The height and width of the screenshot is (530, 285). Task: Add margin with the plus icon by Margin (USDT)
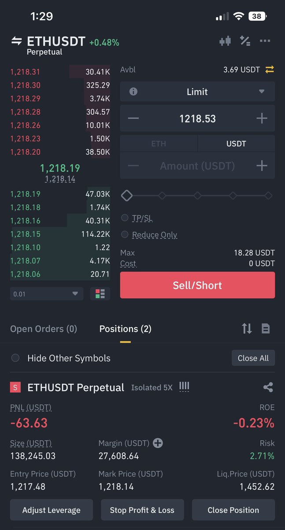[x=158, y=443]
